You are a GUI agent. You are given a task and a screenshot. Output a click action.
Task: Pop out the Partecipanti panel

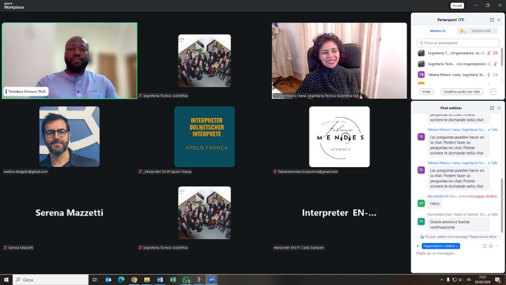pos(492,20)
